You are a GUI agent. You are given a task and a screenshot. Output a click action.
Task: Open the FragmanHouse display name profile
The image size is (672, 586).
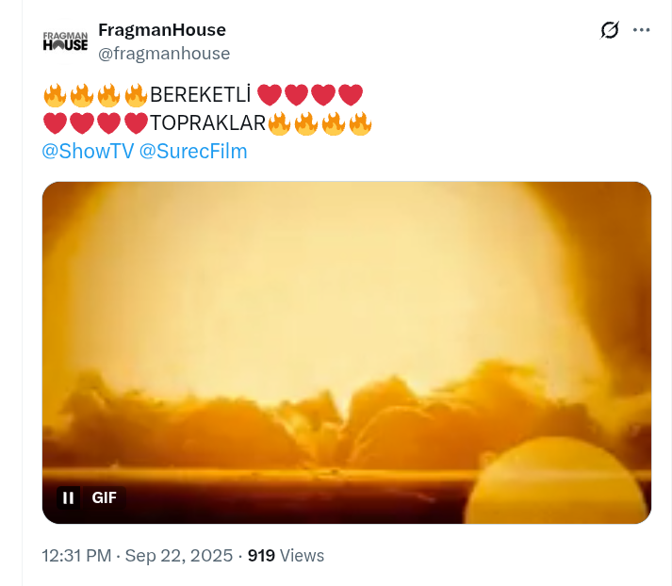pos(162,30)
